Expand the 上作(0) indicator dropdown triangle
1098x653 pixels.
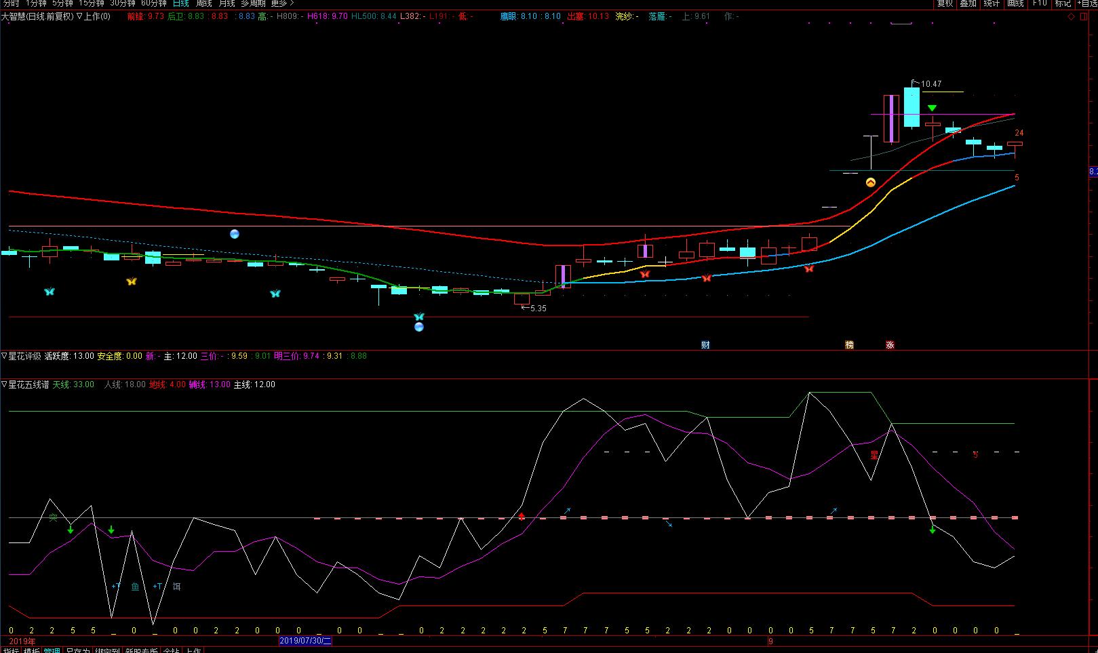[80, 16]
